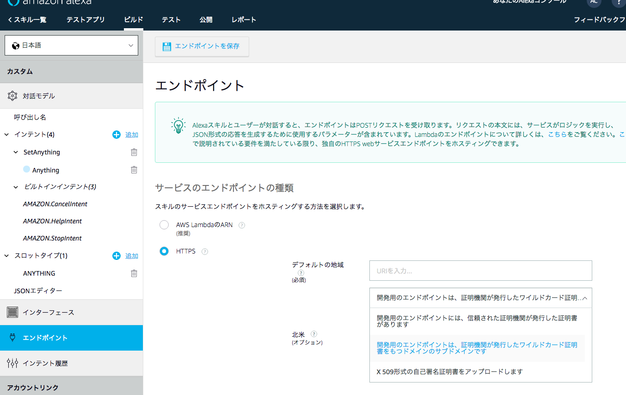This screenshot has height=395, width=626.
Task: Open the 日本語 language dropdown
Action: pos(72,45)
